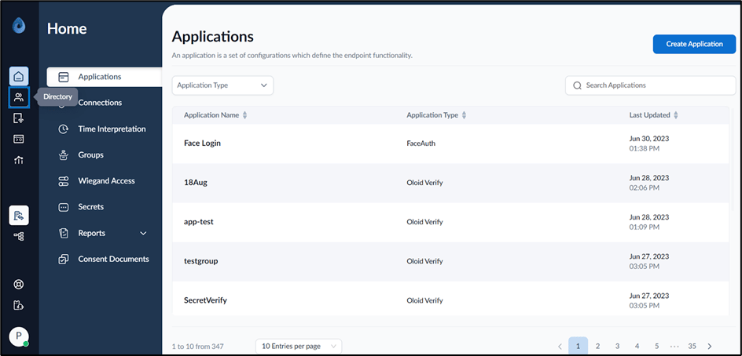
Task: Click the Oloid droplet logo
Action: pos(19,26)
